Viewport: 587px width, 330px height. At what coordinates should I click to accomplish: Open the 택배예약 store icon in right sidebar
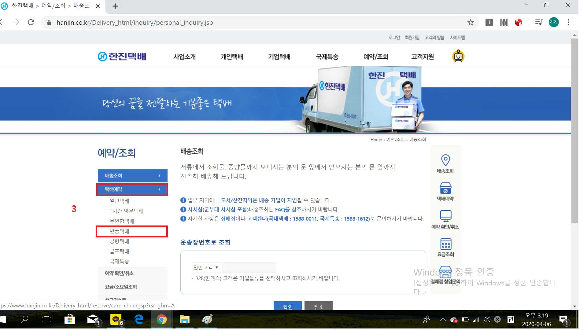click(x=445, y=189)
